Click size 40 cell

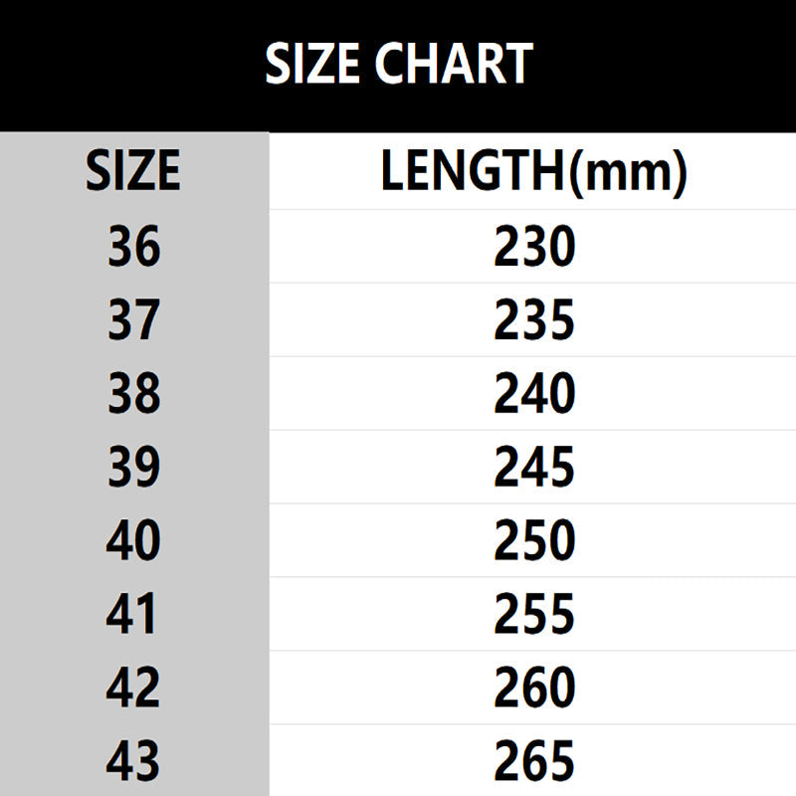[x=133, y=540]
